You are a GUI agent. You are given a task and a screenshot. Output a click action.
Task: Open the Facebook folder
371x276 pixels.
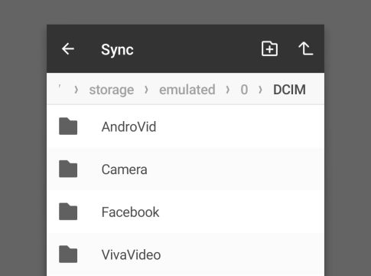pos(185,212)
